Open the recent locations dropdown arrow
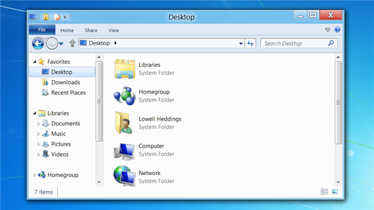Viewport: 374px width, 210px height. click(x=61, y=44)
